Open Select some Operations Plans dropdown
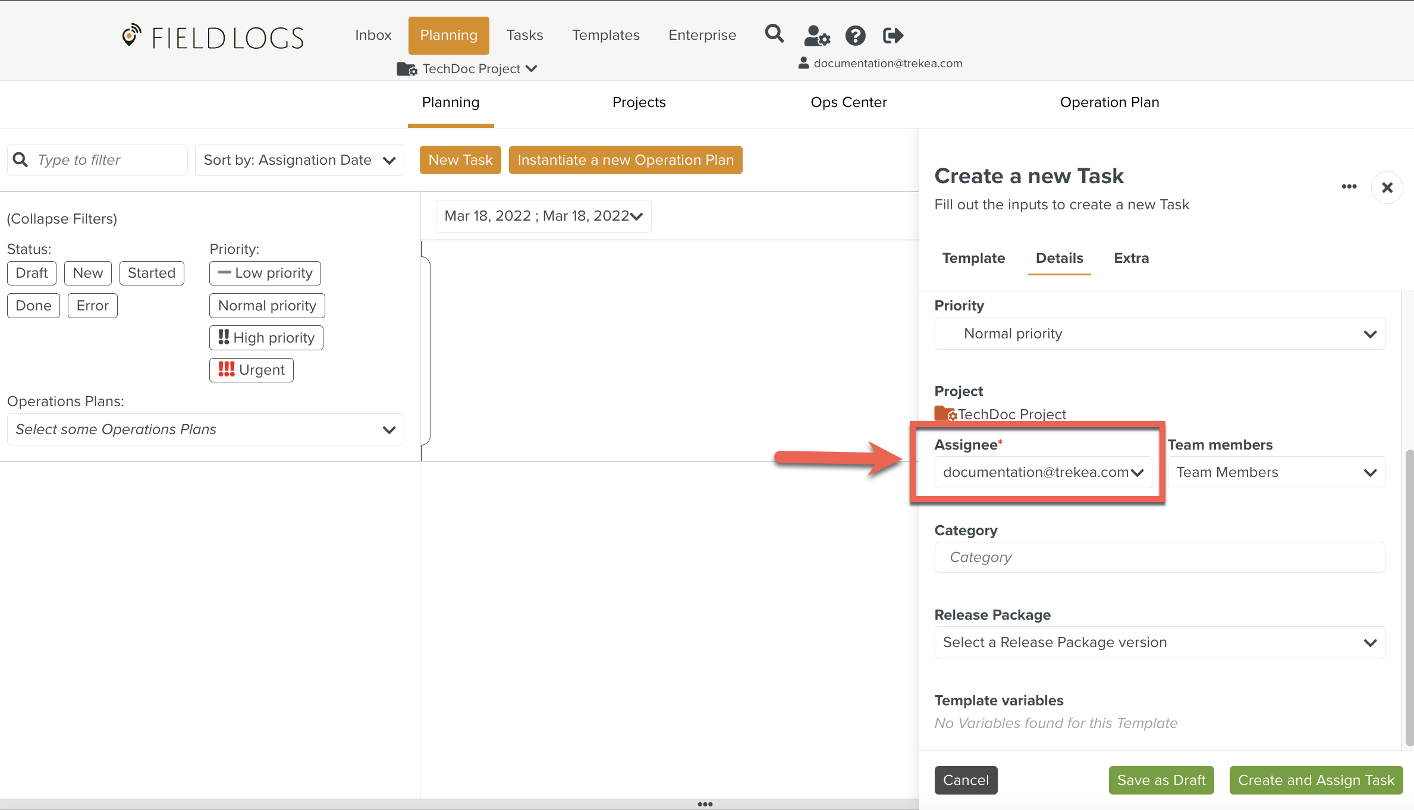 pyautogui.click(x=206, y=429)
